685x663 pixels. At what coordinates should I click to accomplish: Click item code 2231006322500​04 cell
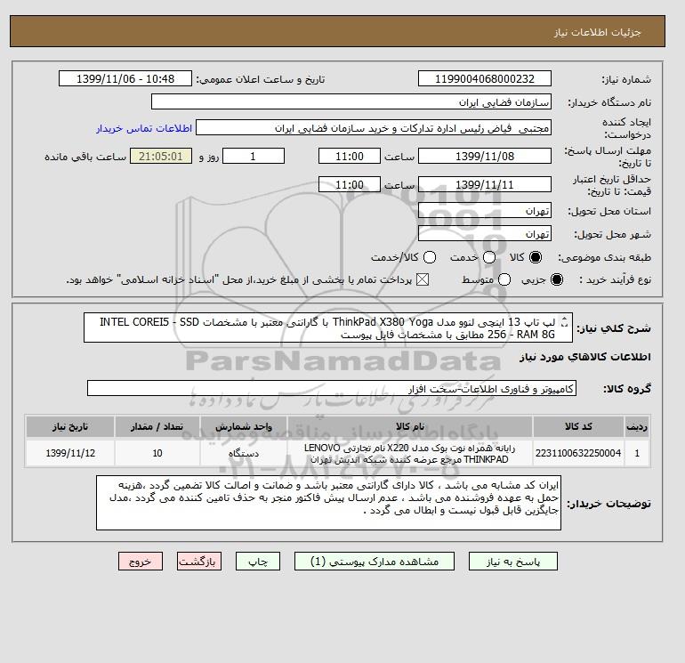578,453
